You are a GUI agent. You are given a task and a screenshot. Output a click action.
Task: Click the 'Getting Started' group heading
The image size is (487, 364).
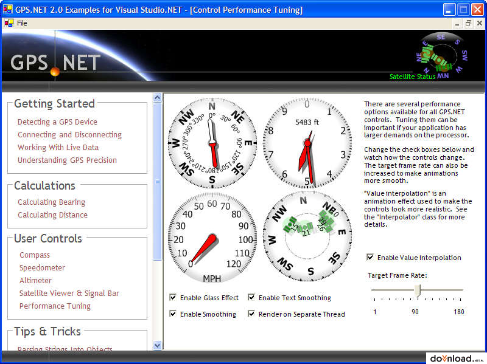point(54,103)
